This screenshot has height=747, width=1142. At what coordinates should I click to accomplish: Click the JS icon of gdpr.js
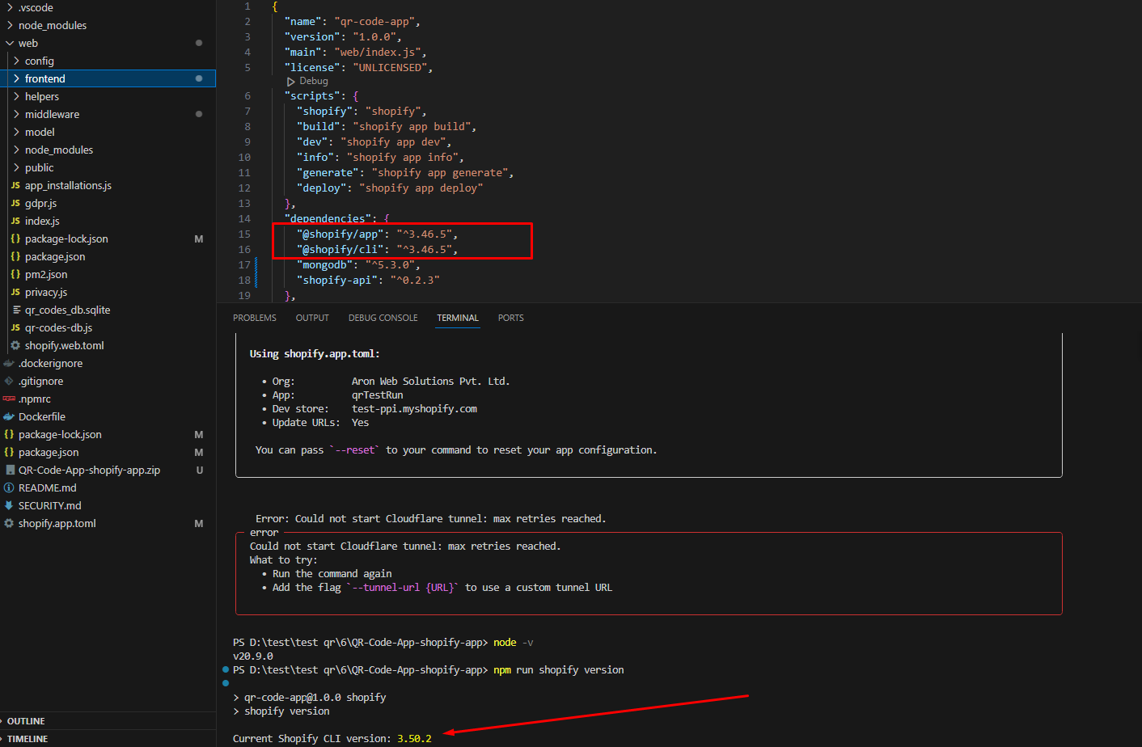click(15, 203)
